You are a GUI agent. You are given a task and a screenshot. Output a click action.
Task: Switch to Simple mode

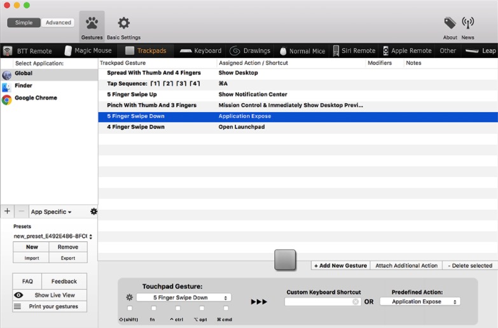(x=24, y=22)
